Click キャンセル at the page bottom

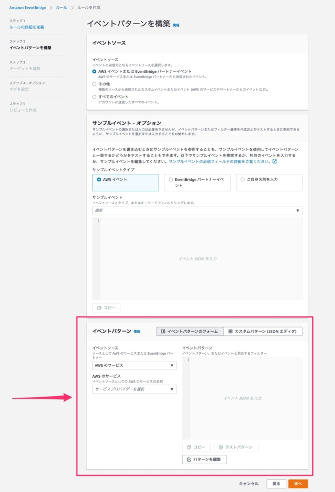[249, 484]
